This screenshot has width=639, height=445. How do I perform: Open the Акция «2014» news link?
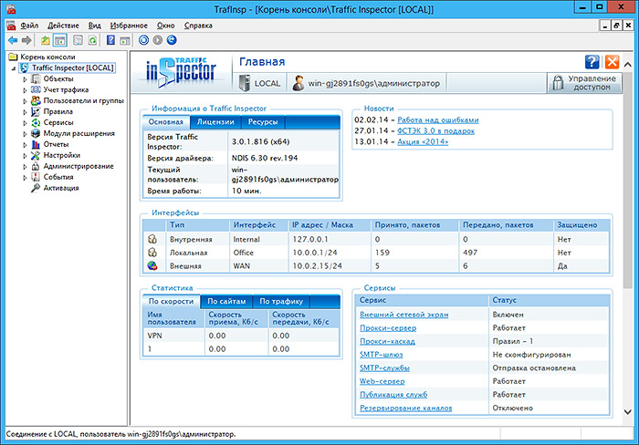pos(423,142)
